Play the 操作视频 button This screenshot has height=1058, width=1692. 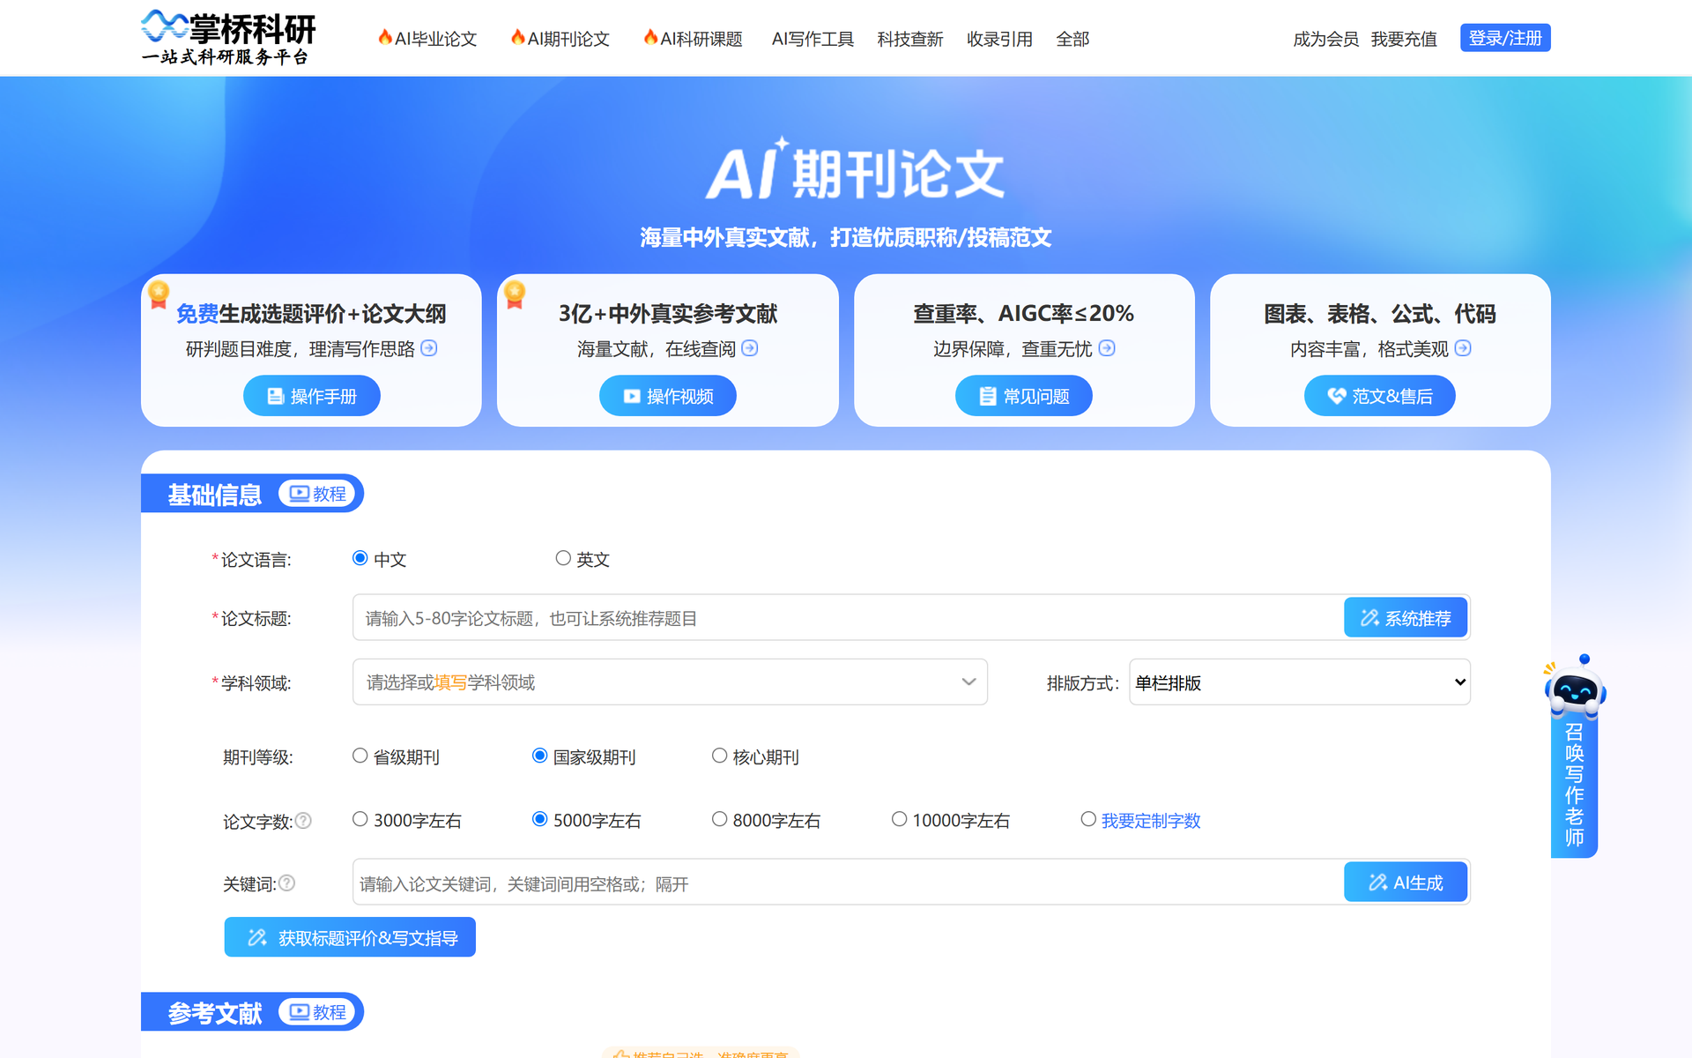[x=668, y=396]
